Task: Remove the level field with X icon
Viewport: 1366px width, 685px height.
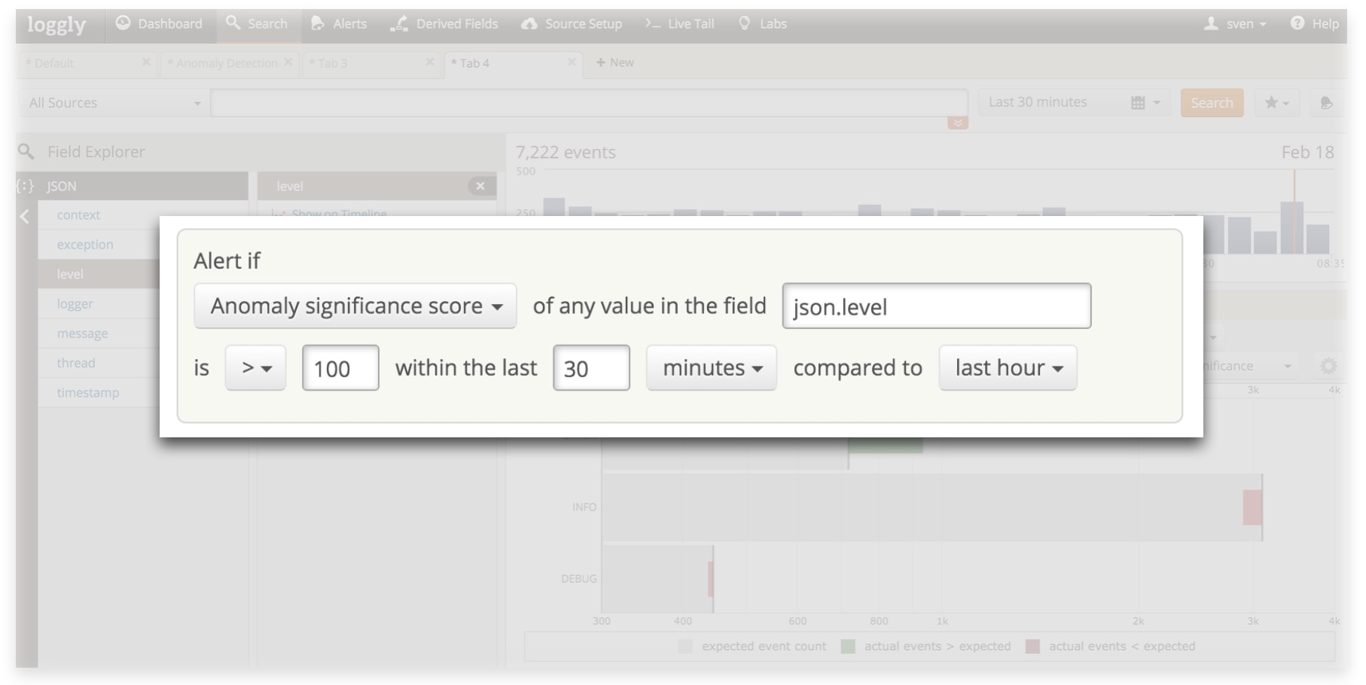Action: click(480, 186)
